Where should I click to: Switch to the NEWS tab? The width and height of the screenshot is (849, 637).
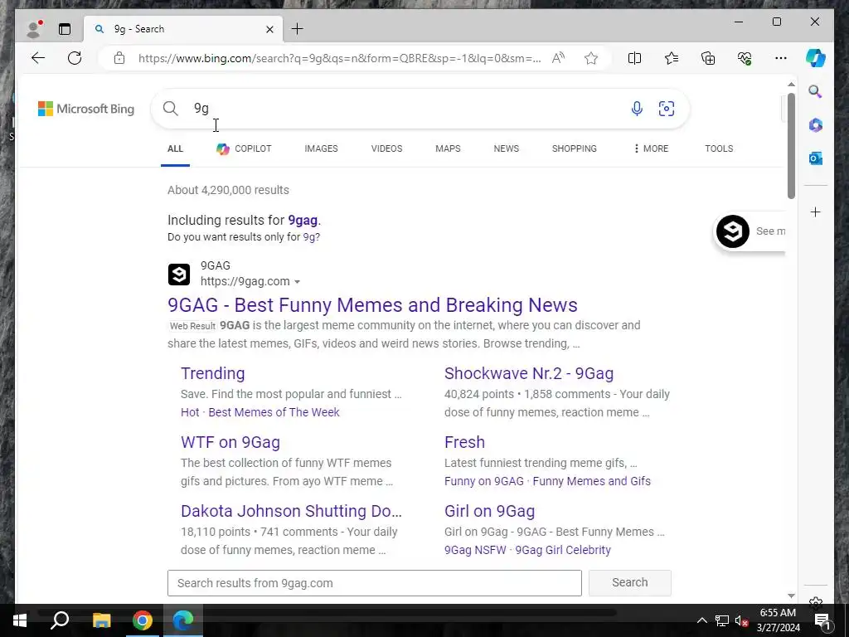pyautogui.click(x=507, y=148)
